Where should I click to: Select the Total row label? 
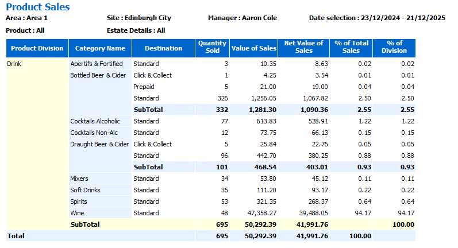16,236
